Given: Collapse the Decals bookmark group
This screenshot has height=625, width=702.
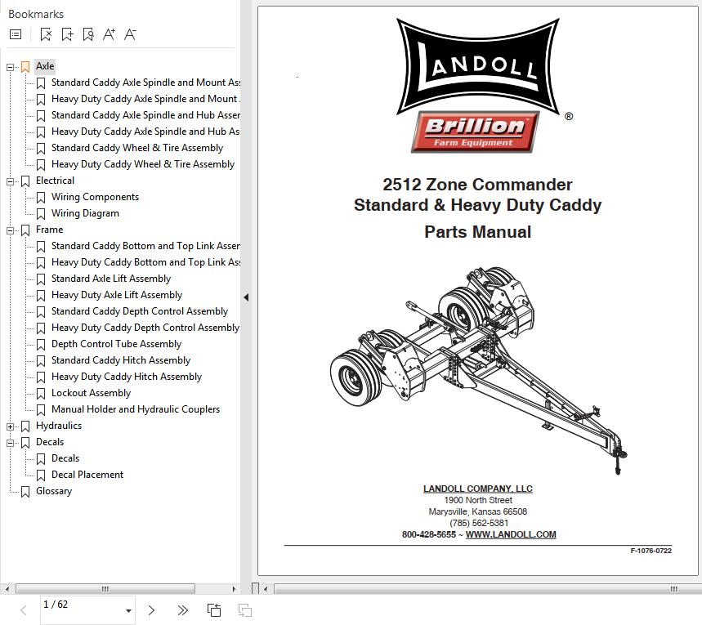Looking at the screenshot, I should 10,443.
